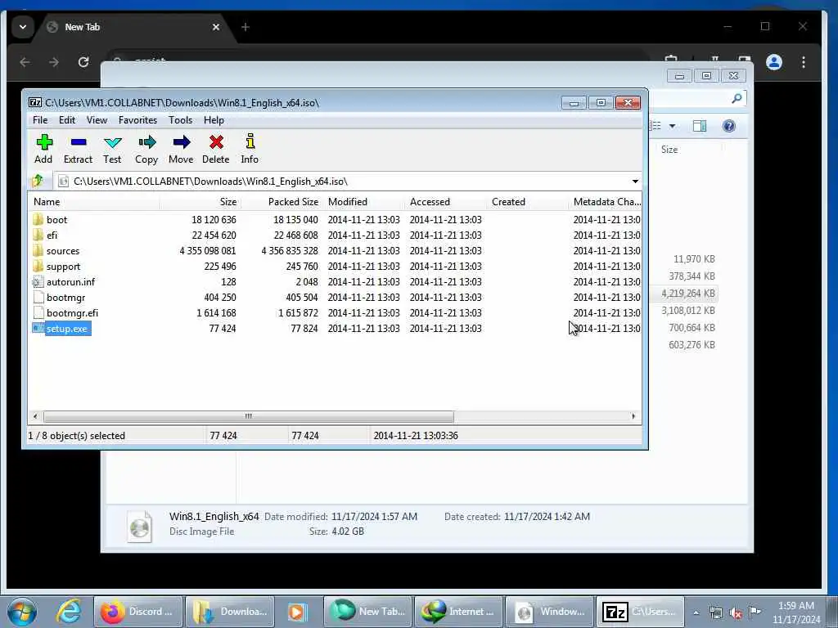Image resolution: width=838 pixels, height=628 pixels.
Task: Reload the browser page
Action: coord(83,62)
